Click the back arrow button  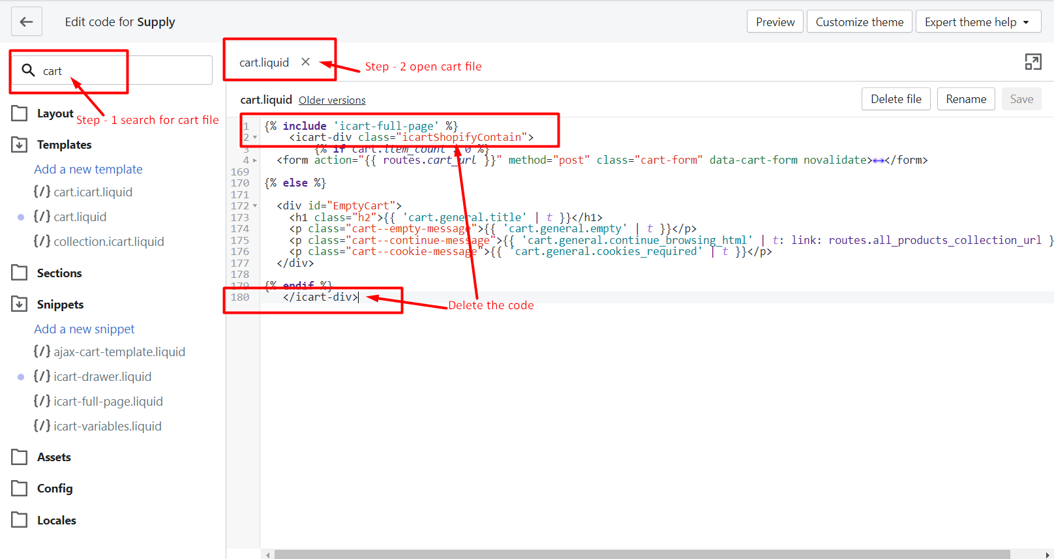pyautogui.click(x=27, y=22)
